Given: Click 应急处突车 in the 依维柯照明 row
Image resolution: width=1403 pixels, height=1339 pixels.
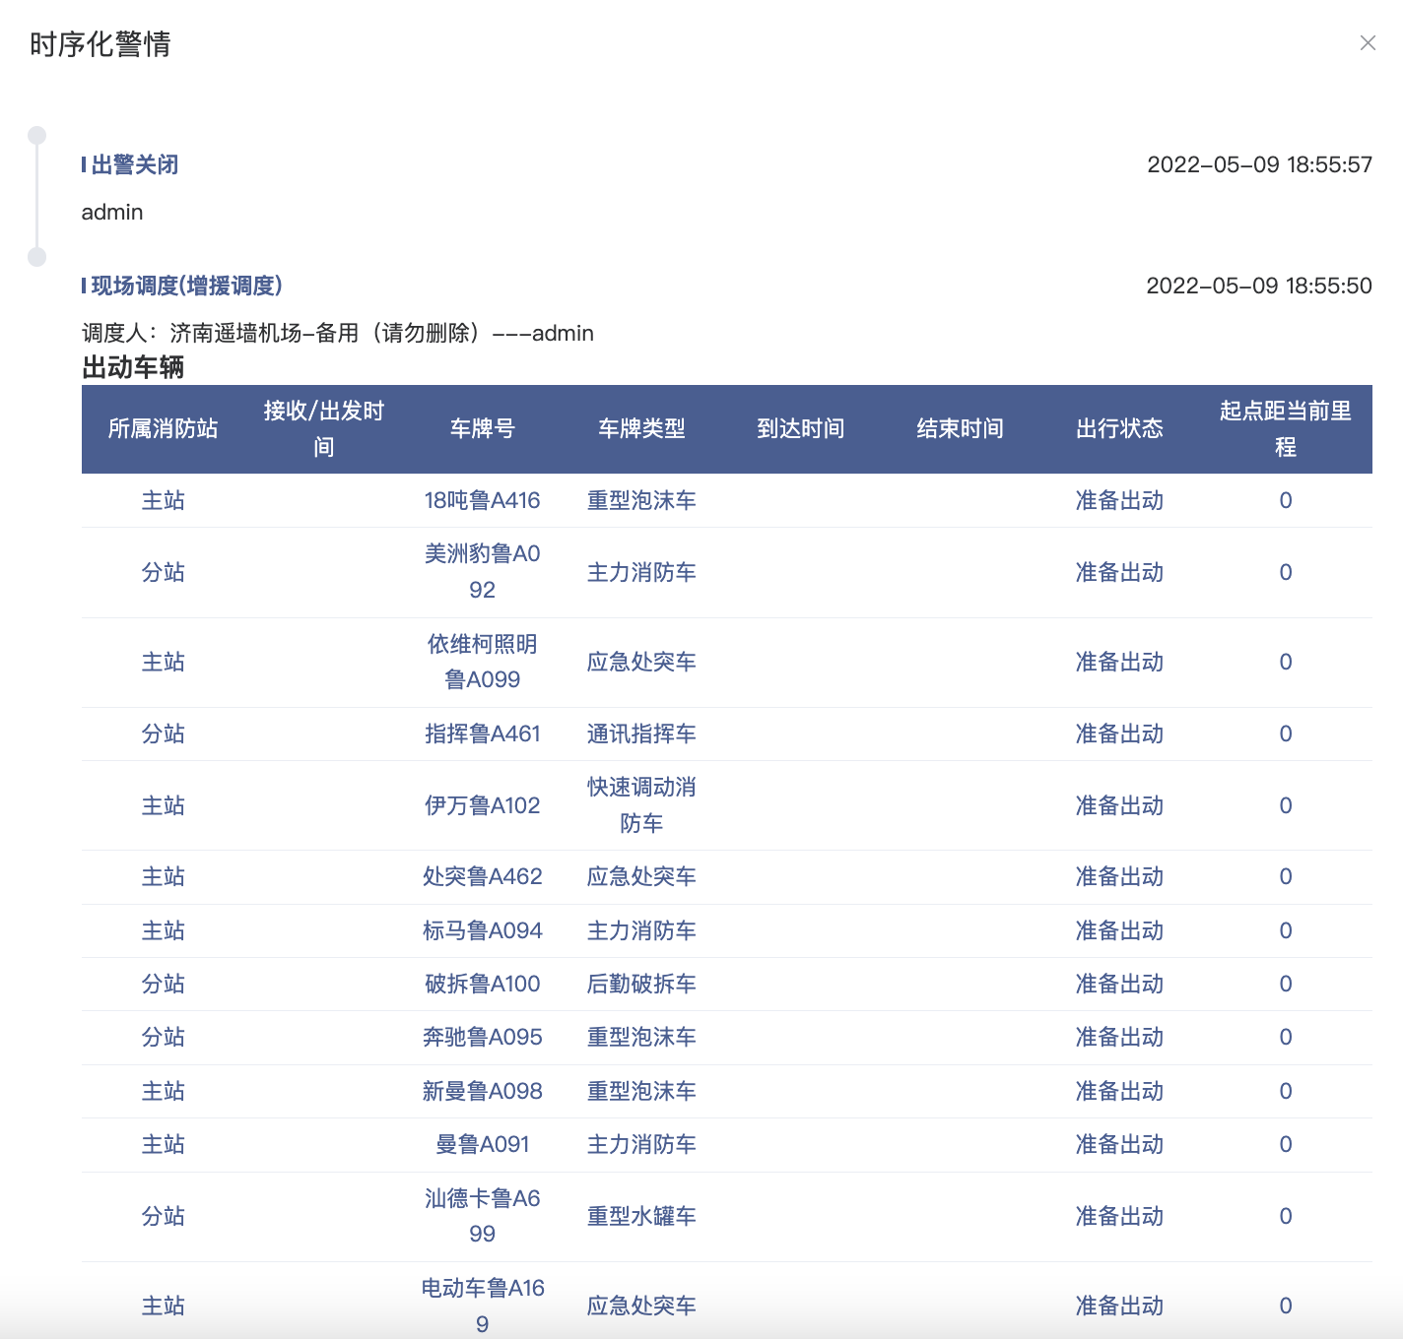Looking at the screenshot, I should coord(641,662).
